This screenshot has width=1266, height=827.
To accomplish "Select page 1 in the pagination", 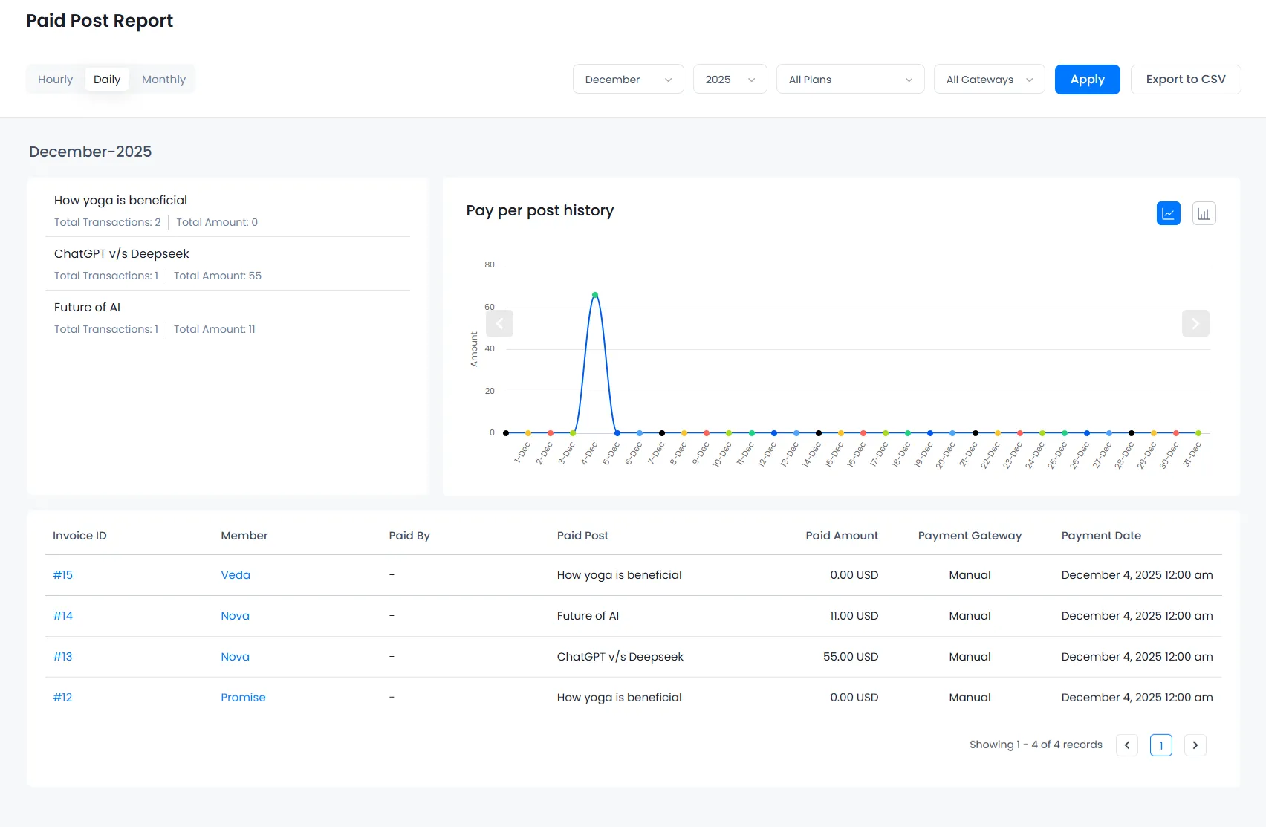I will click(x=1160, y=745).
